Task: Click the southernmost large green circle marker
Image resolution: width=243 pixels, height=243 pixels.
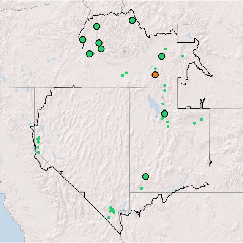Action: click(145, 177)
